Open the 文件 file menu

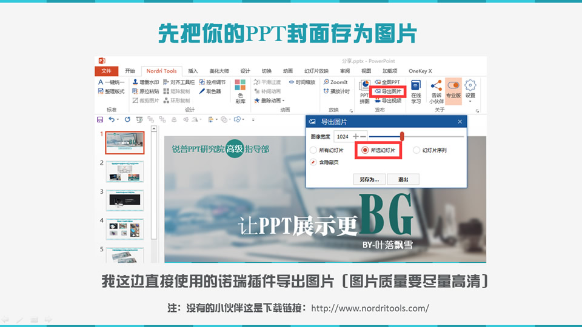[x=106, y=71]
